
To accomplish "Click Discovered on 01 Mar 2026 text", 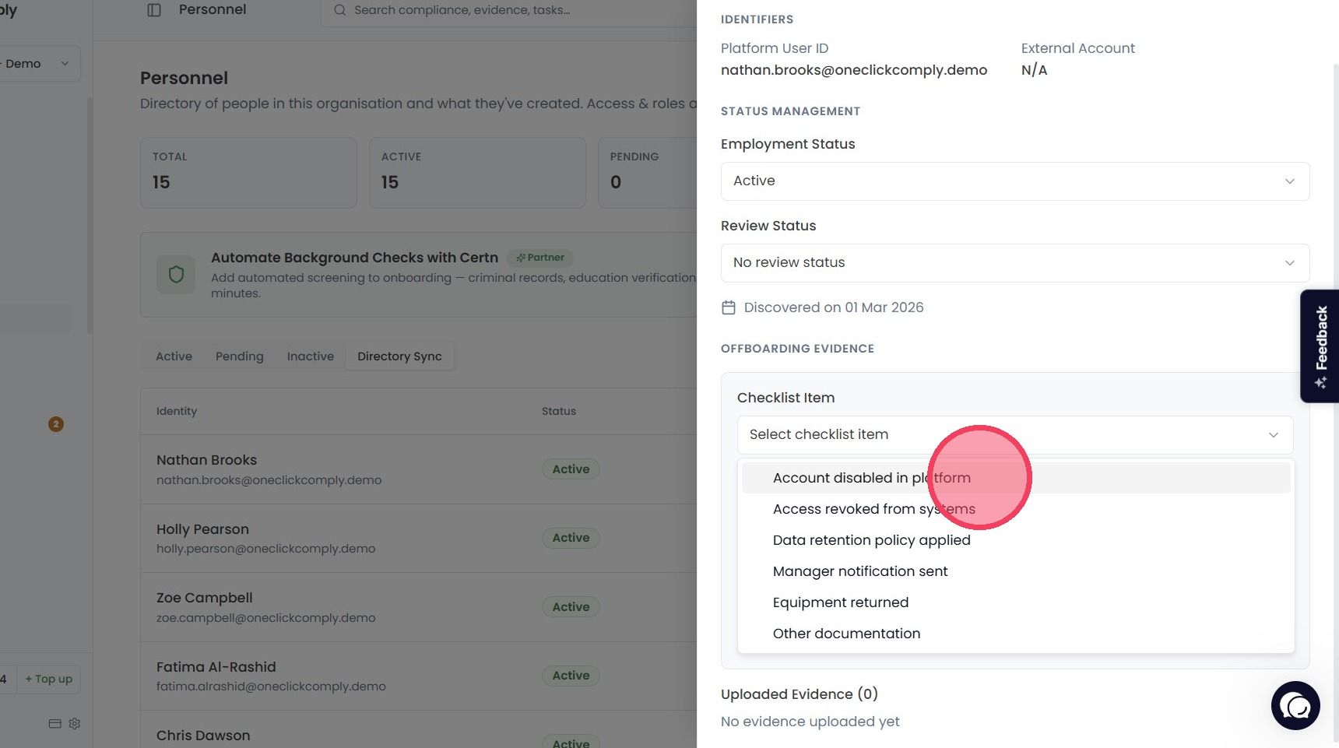I will click(834, 307).
